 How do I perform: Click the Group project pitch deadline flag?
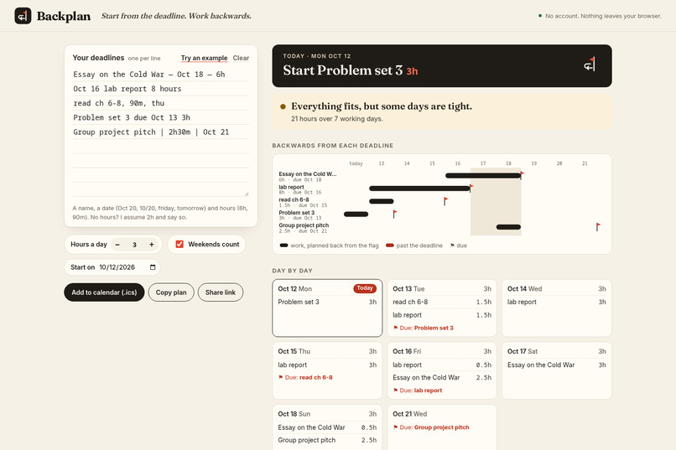(598, 226)
